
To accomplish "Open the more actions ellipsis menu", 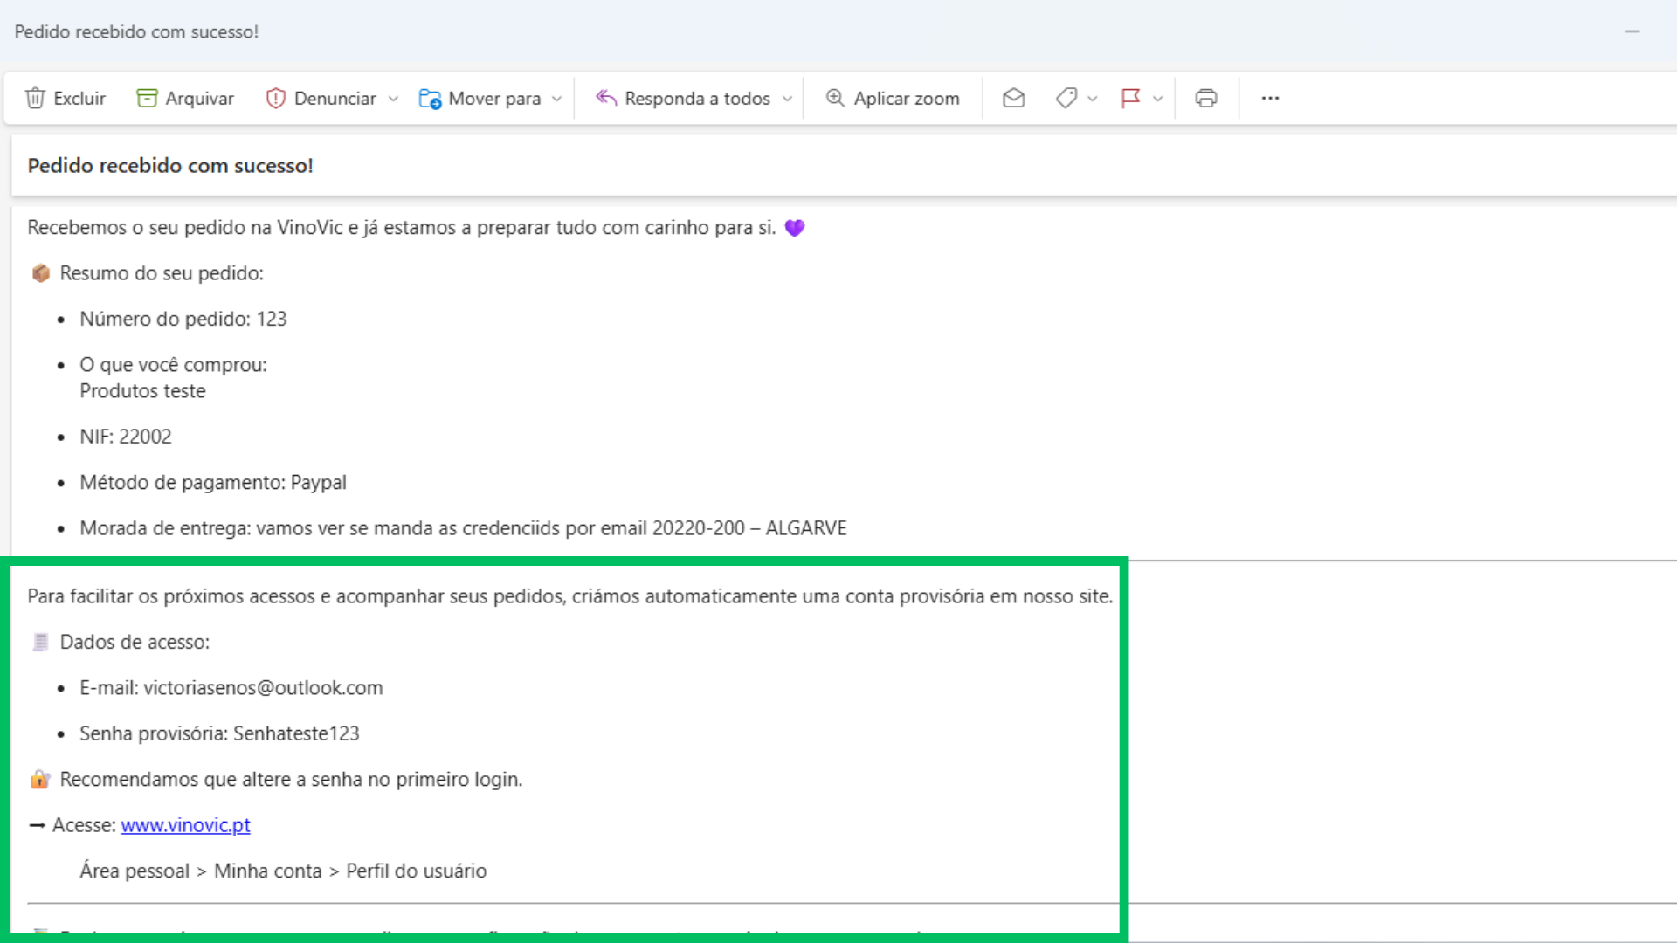I will tap(1270, 98).
